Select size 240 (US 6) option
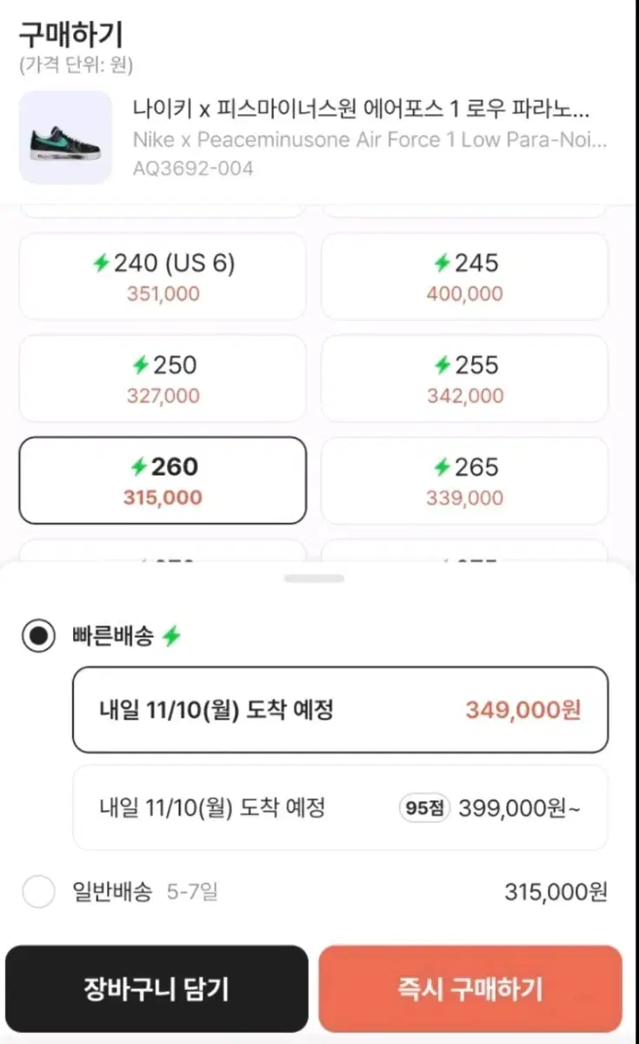 coord(163,277)
